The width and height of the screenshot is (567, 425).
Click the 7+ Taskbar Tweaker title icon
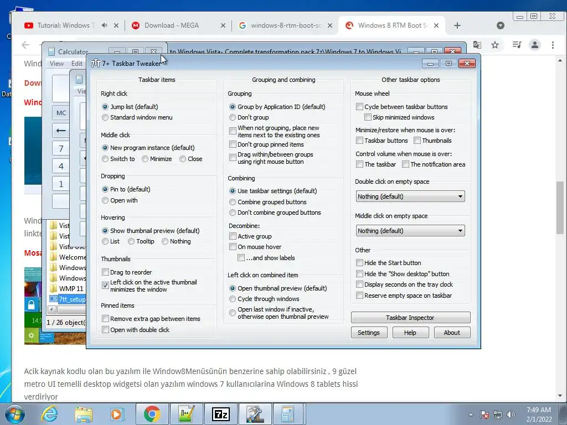pyautogui.click(x=95, y=63)
